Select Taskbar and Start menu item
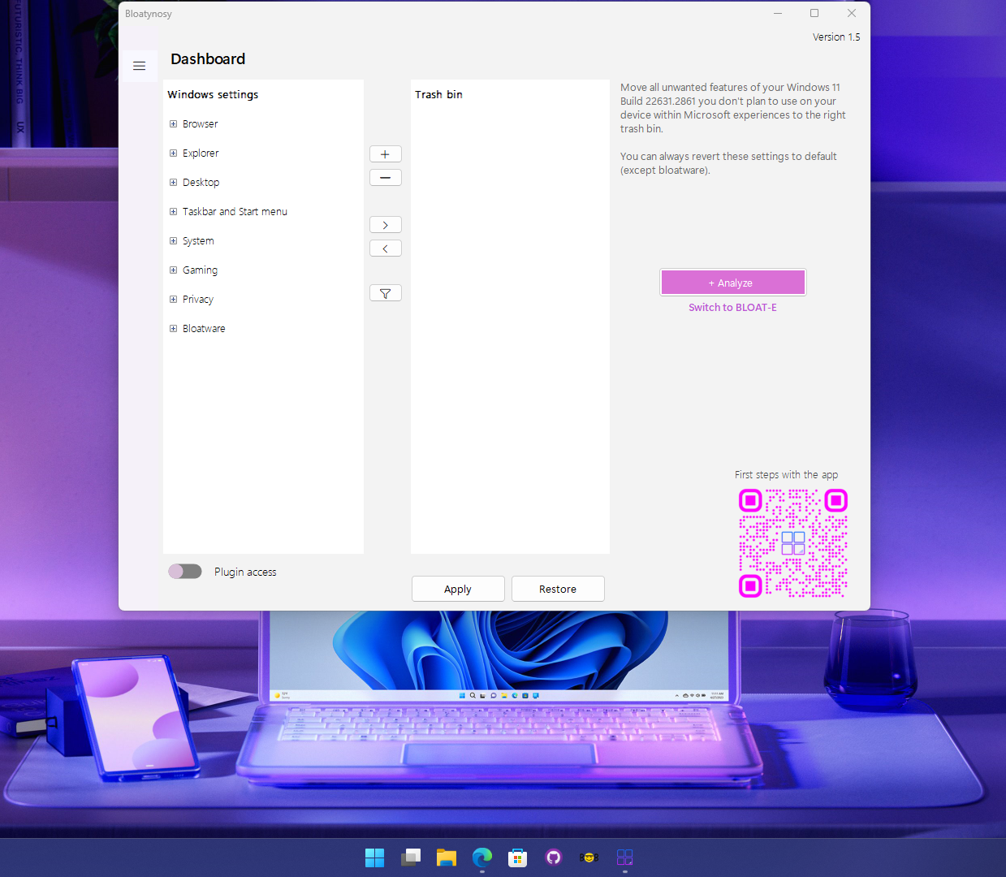The height and width of the screenshot is (877, 1006). tap(235, 212)
